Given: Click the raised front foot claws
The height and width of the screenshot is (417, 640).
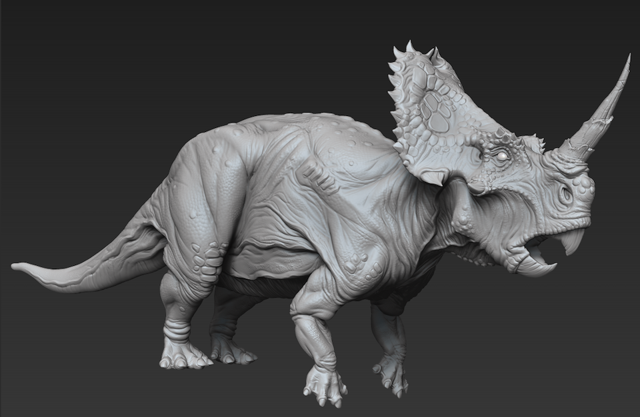Looking at the screenshot, I should pos(325,388).
